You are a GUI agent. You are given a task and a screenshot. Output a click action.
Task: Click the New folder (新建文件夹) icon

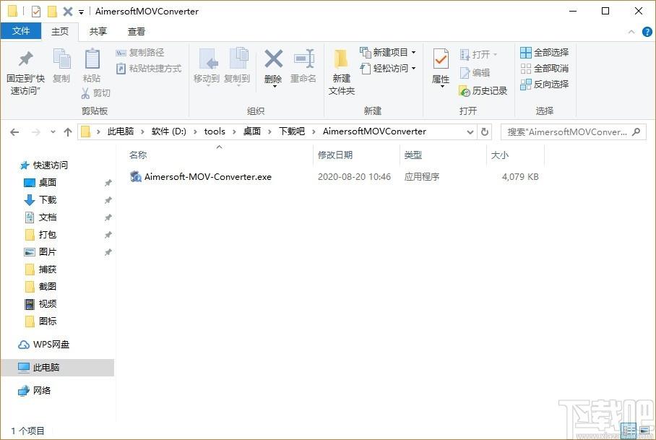coord(341,59)
